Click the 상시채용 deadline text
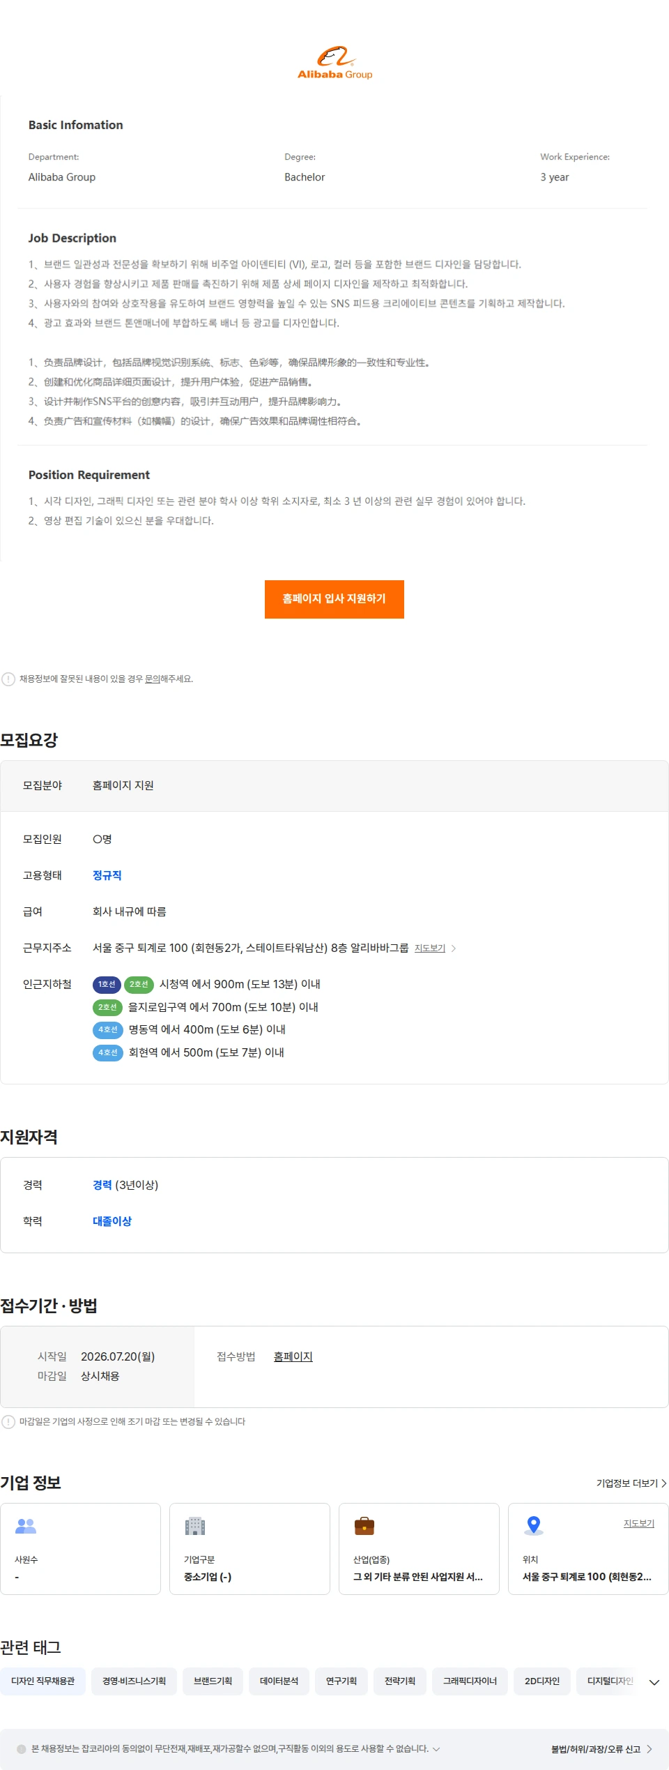The width and height of the screenshot is (669, 1770). pos(100,1377)
